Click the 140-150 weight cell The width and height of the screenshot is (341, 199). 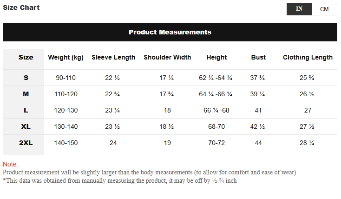coord(66,143)
